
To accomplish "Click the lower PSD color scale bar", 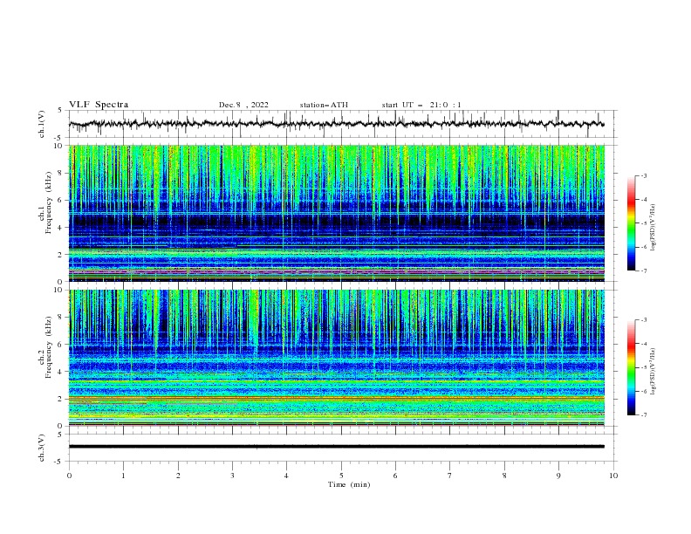I will (632, 367).
